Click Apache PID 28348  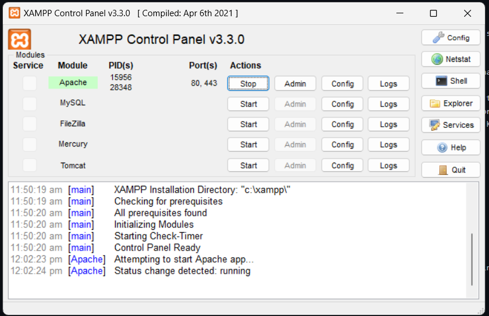121,87
